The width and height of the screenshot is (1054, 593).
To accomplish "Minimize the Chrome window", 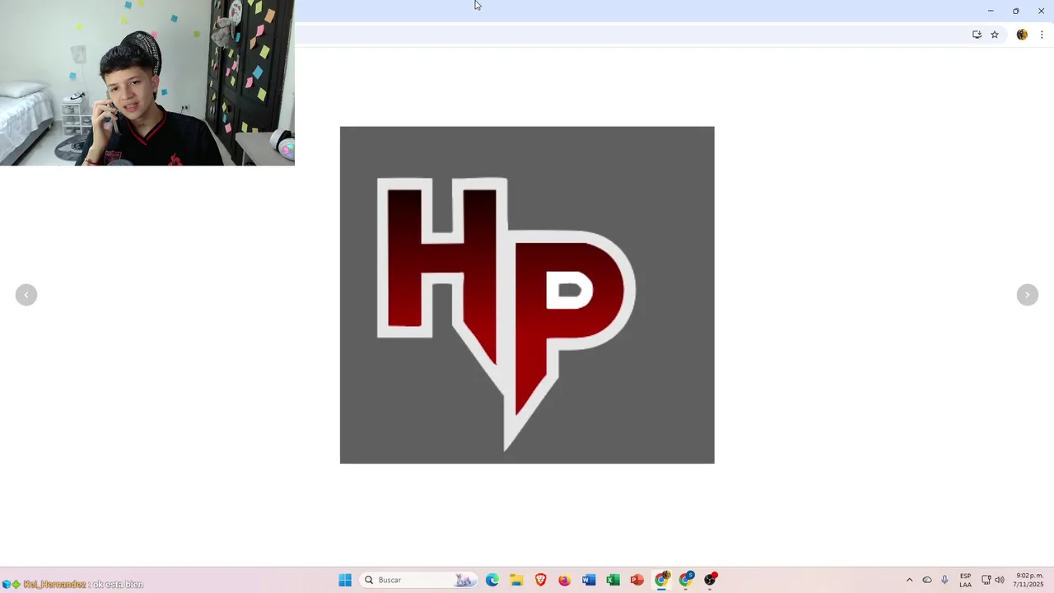I will [x=991, y=11].
